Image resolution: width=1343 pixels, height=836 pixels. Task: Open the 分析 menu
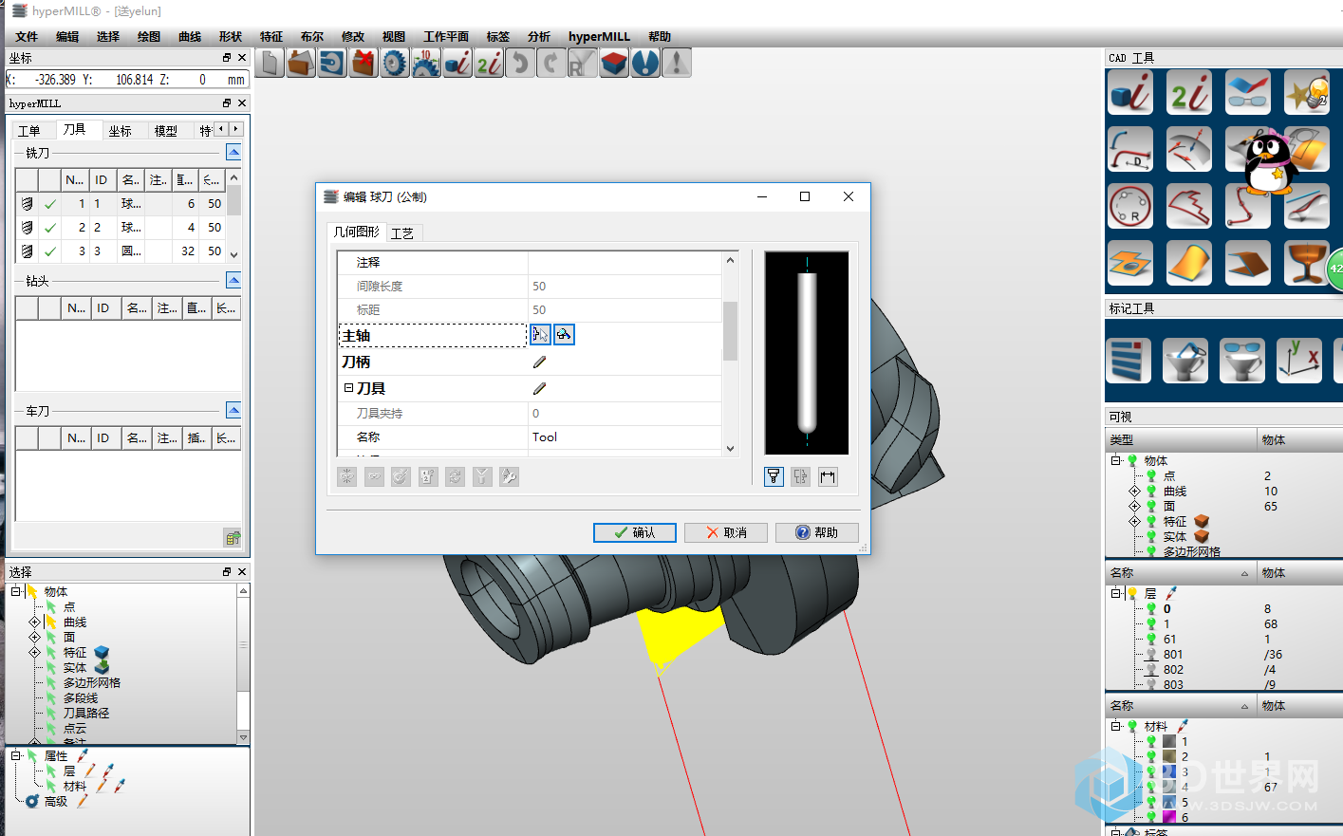539,37
